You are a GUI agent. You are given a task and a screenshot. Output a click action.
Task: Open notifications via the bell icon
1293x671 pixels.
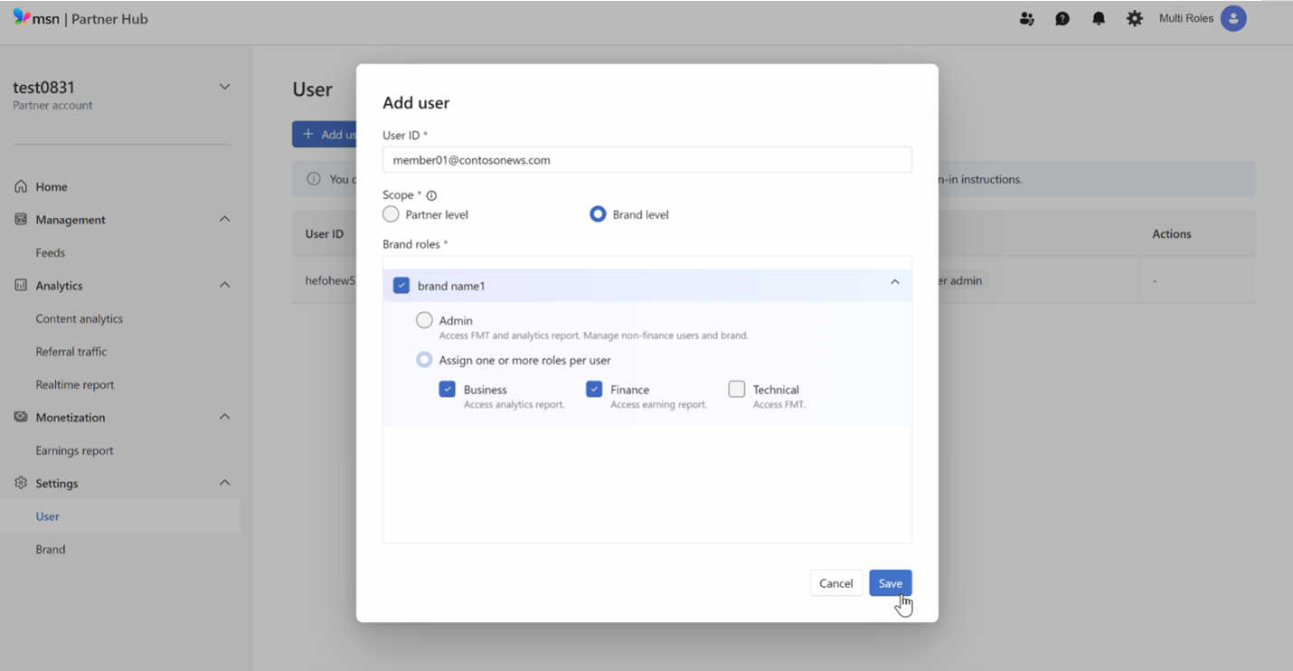click(1099, 18)
